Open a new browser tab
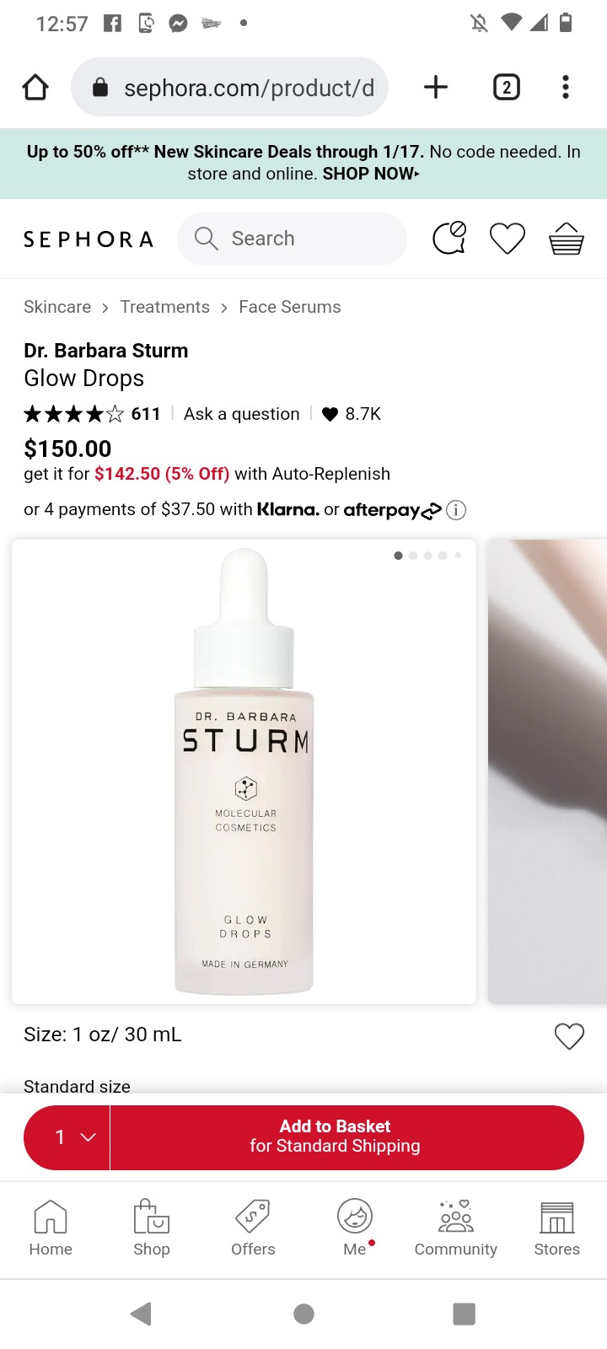 point(436,87)
